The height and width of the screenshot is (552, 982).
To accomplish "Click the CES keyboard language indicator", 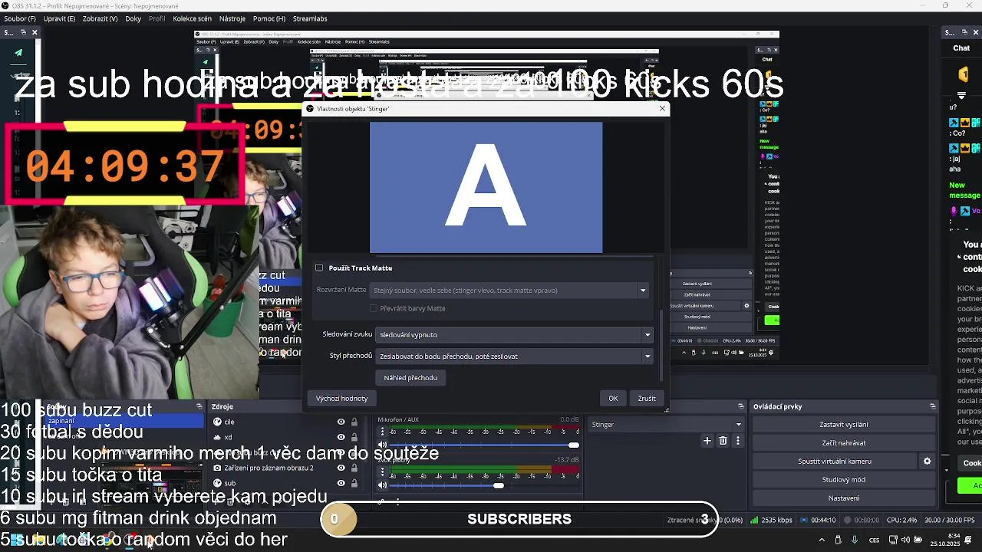I will (x=875, y=540).
